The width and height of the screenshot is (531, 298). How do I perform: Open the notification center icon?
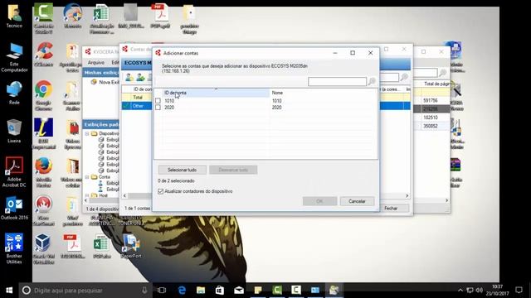[519, 291]
